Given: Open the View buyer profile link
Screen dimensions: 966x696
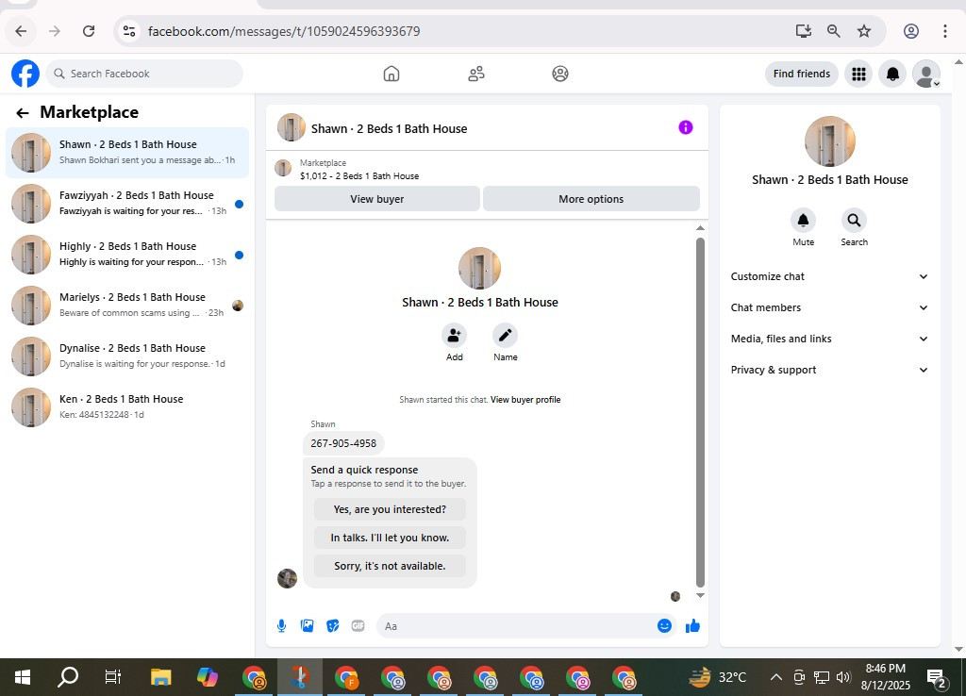Looking at the screenshot, I should tap(525, 400).
